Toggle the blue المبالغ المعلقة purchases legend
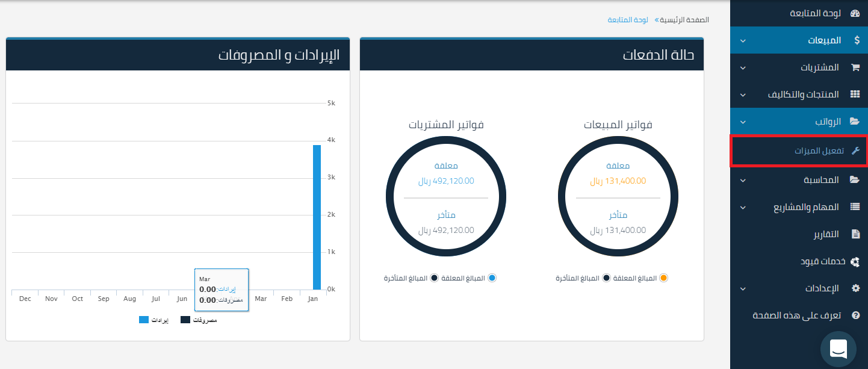Image resolution: width=868 pixels, height=369 pixels. (492, 278)
